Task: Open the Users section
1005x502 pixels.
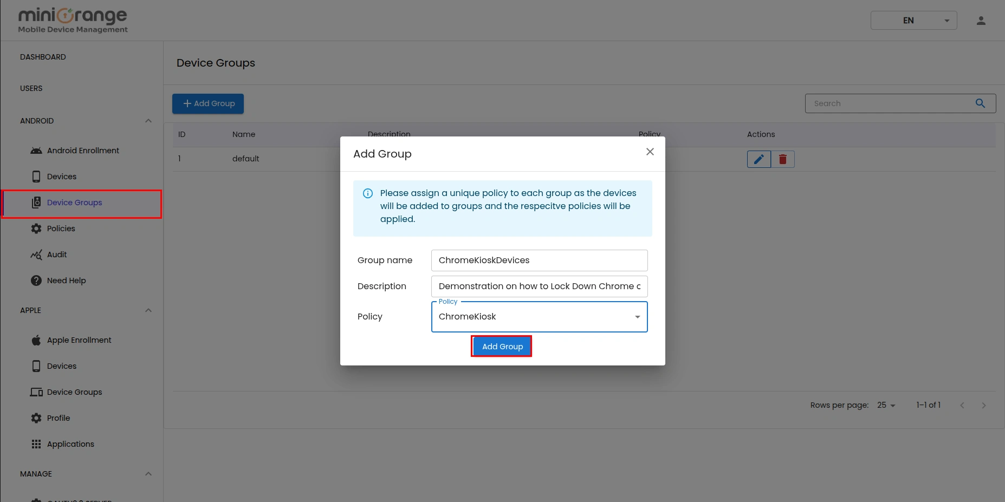Action: tap(31, 88)
